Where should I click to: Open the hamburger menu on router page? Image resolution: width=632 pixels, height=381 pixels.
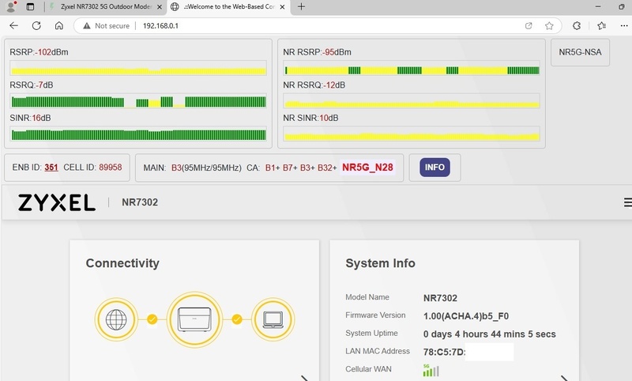click(x=627, y=202)
